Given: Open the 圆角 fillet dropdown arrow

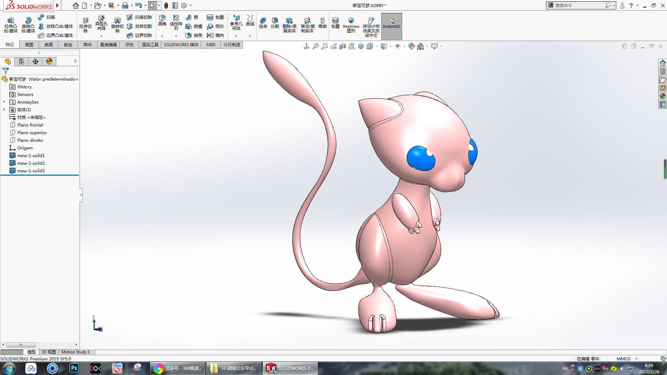Looking at the screenshot, I should point(162,36).
